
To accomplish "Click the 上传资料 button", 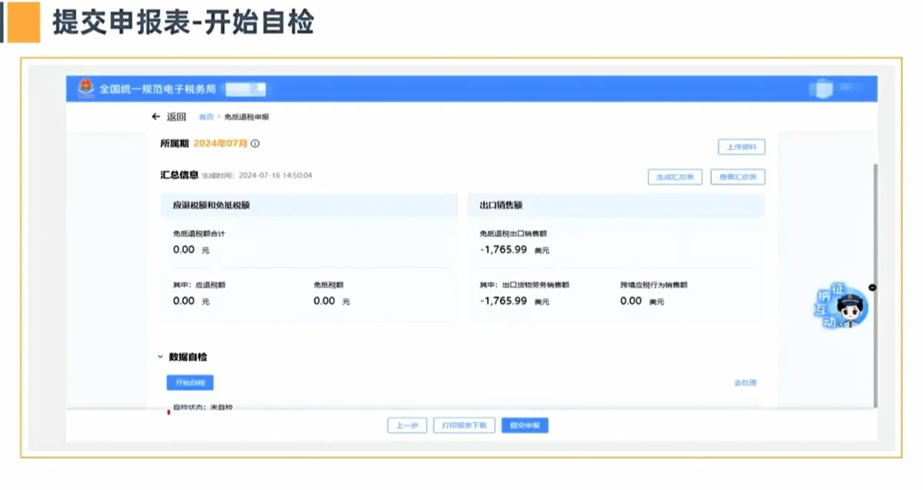I will coord(741,146).
